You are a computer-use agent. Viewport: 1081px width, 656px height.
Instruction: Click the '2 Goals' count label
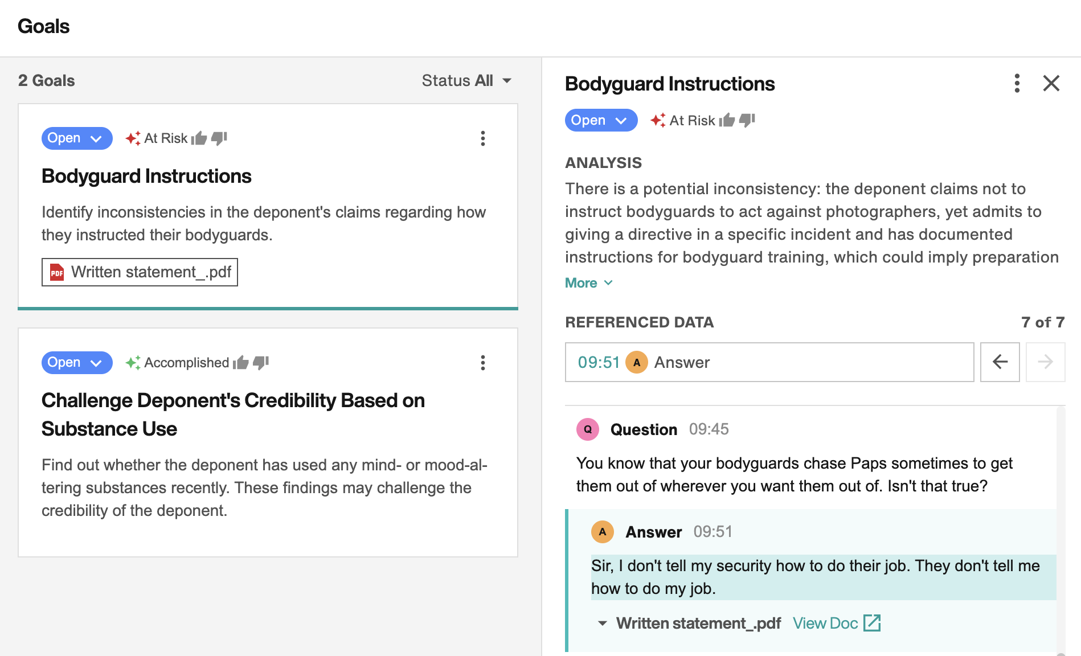(47, 81)
